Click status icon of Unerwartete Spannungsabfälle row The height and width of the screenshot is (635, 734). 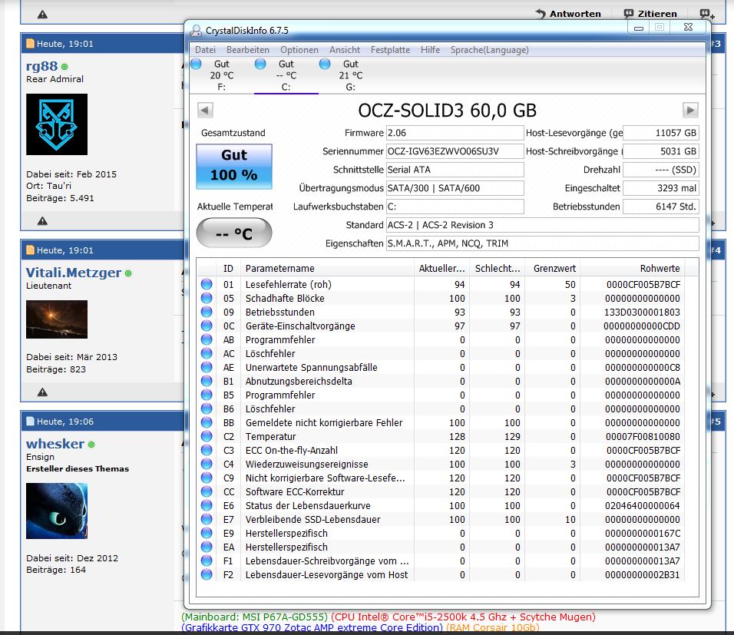click(x=207, y=367)
